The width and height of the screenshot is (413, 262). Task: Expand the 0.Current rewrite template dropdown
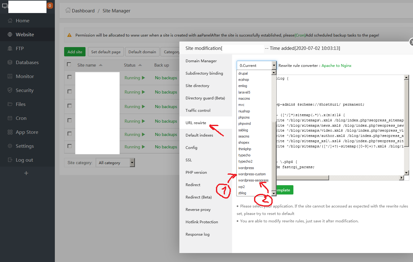coord(257,66)
